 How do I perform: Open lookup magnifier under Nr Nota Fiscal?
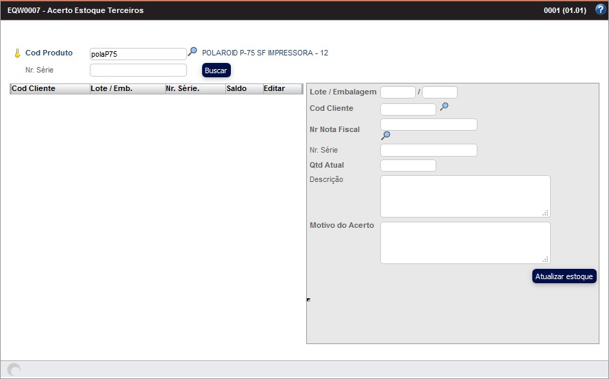coord(385,135)
